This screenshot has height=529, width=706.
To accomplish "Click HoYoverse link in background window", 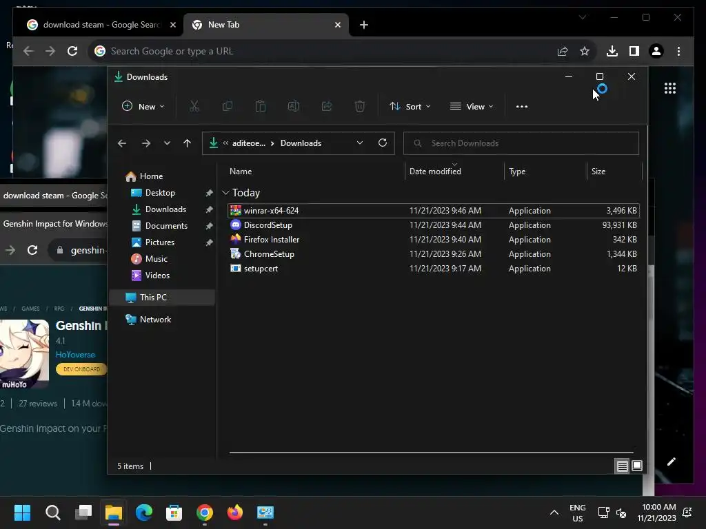I will point(75,355).
